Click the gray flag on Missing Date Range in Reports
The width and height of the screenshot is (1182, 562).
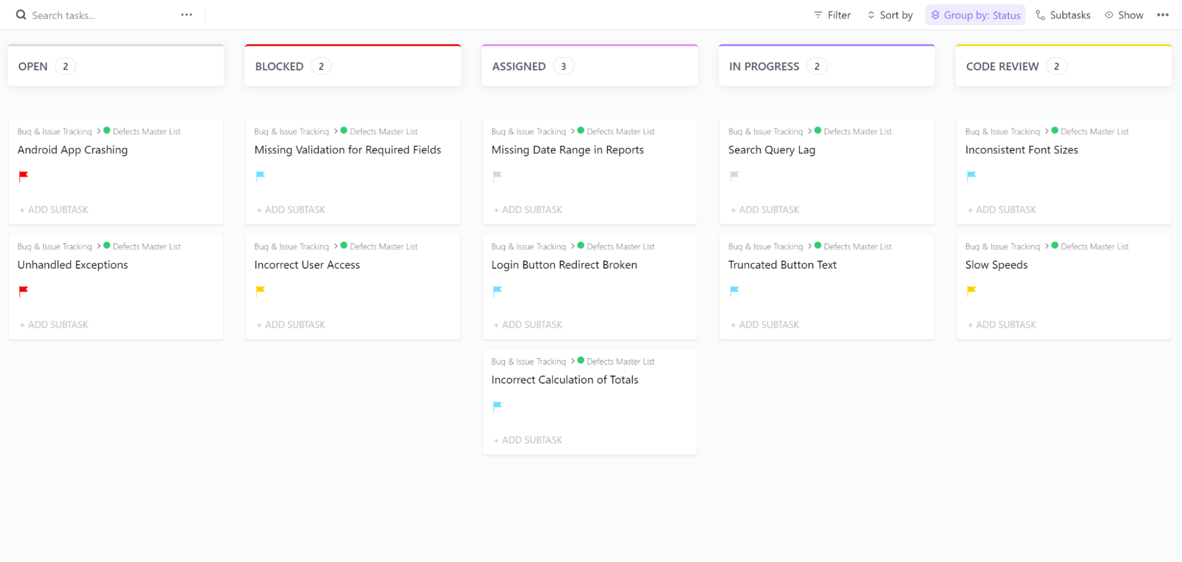coord(497,176)
